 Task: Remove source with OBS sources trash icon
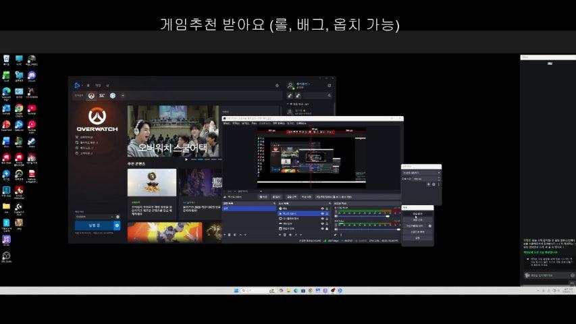coord(285,235)
